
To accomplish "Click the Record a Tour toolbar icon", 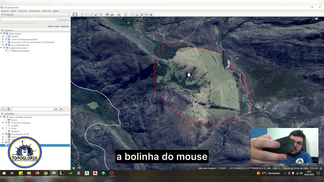I will [101, 14].
